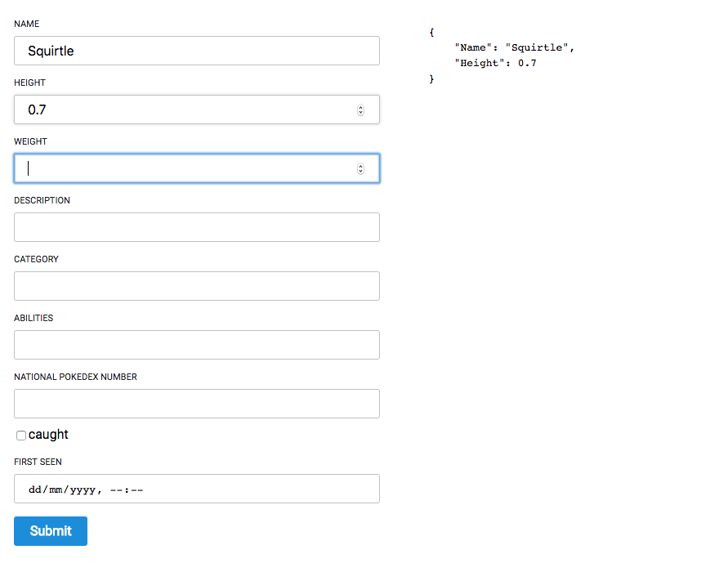Select the Category input field
The height and width of the screenshot is (581, 710).
(x=197, y=286)
